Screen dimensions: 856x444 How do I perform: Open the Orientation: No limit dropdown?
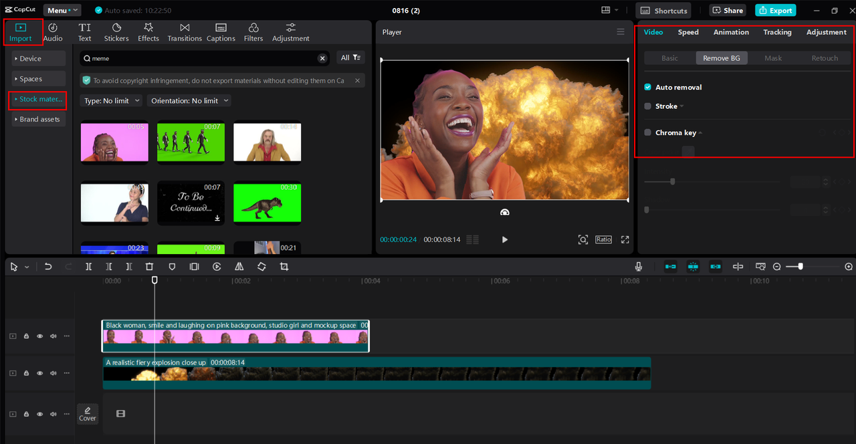click(x=189, y=100)
